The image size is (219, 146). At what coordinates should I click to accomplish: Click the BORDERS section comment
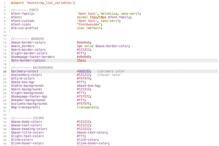point(28,39)
